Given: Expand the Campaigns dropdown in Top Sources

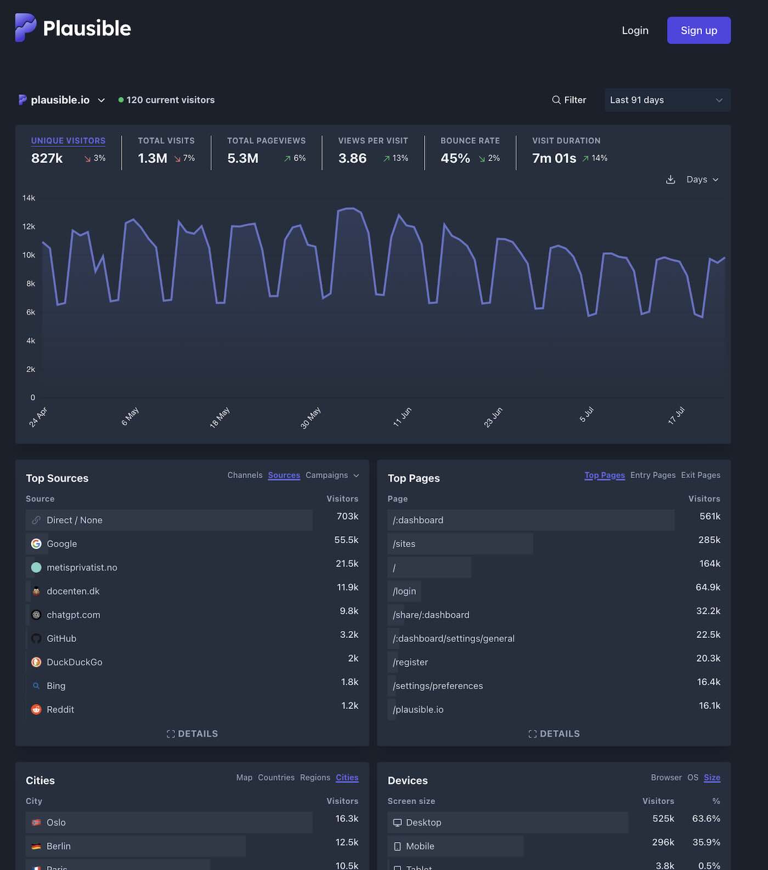Looking at the screenshot, I should 332,475.
